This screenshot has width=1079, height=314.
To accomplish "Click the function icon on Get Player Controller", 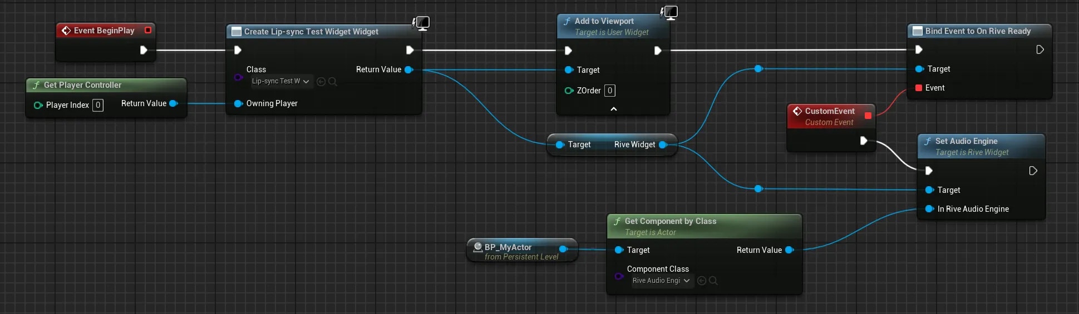I will pyautogui.click(x=36, y=85).
